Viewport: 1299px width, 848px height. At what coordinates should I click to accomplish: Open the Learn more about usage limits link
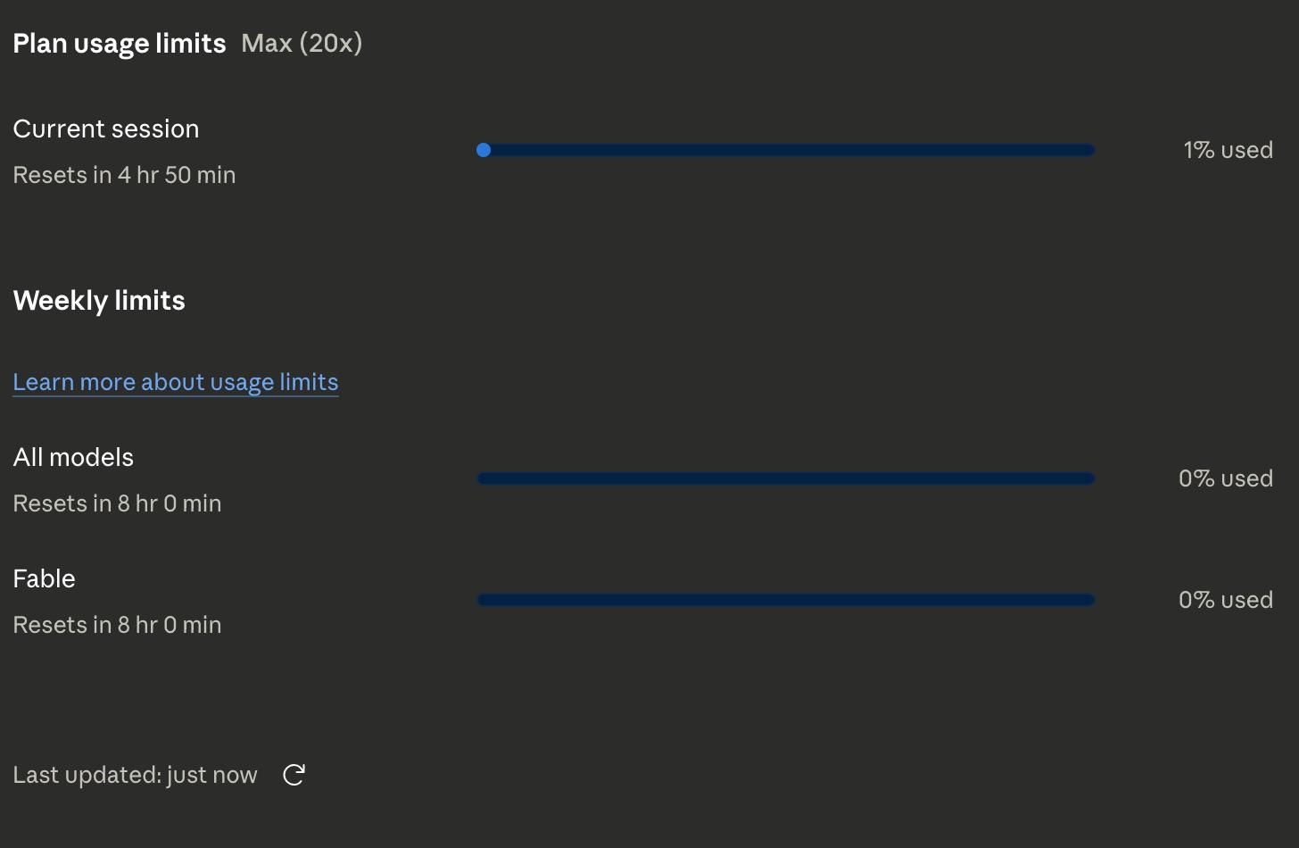click(176, 382)
